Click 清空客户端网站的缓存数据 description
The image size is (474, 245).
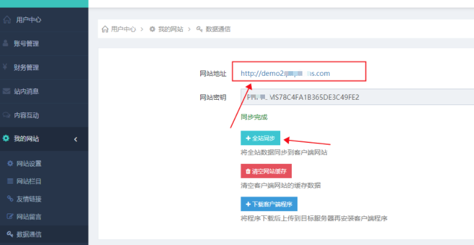pos(281,185)
